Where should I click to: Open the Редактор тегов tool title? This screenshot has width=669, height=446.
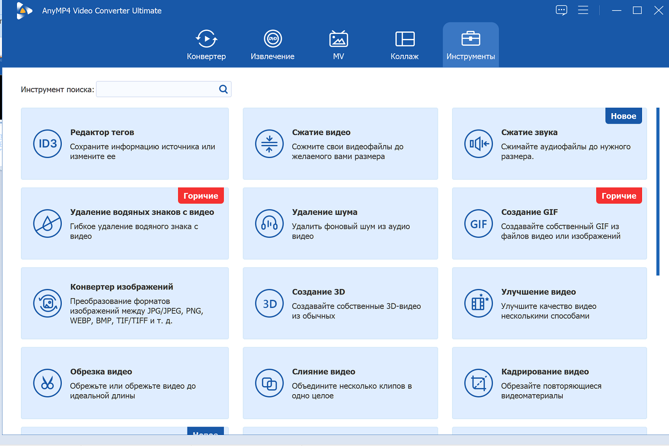[x=102, y=133]
